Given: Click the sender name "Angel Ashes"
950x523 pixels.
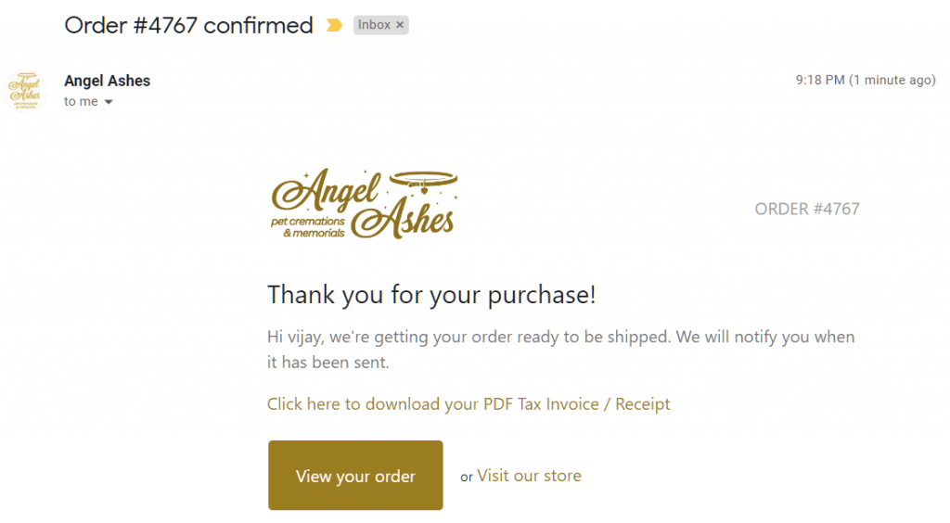Looking at the screenshot, I should pos(107,81).
